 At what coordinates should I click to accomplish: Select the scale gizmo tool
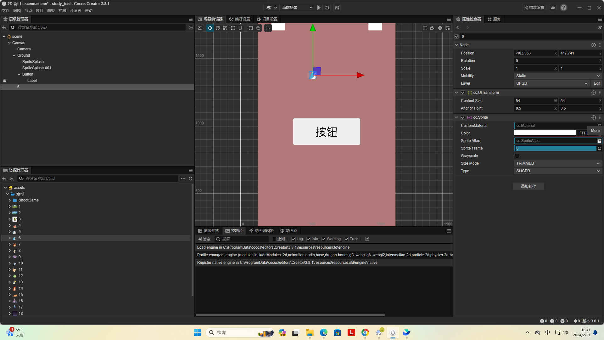point(225,28)
